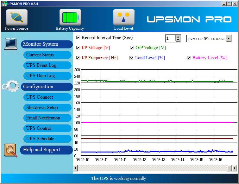Minimize the UPSMON PRO window
The height and width of the screenshot is (184, 239).
[224, 4]
